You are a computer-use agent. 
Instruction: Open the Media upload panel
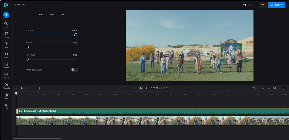coord(6,25)
